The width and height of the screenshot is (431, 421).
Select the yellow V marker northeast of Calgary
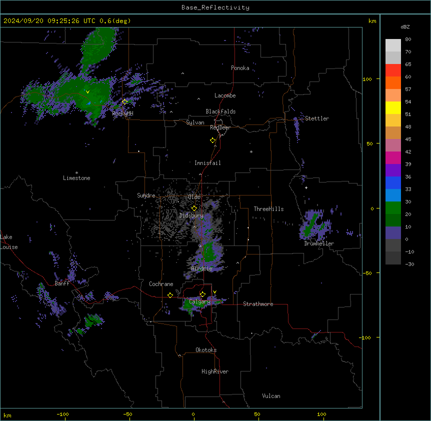tap(214, 292)
